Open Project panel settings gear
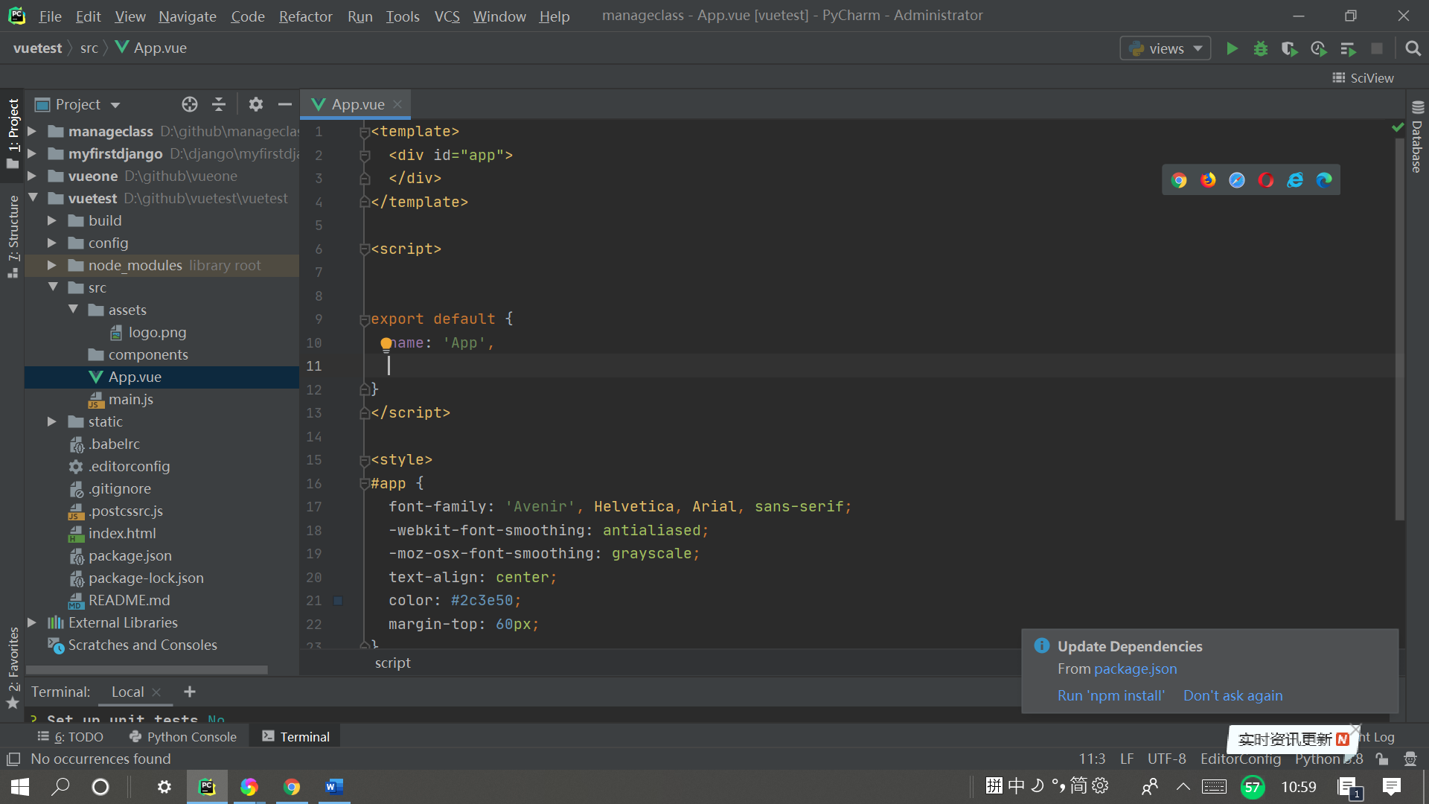 tap(255, 104)
